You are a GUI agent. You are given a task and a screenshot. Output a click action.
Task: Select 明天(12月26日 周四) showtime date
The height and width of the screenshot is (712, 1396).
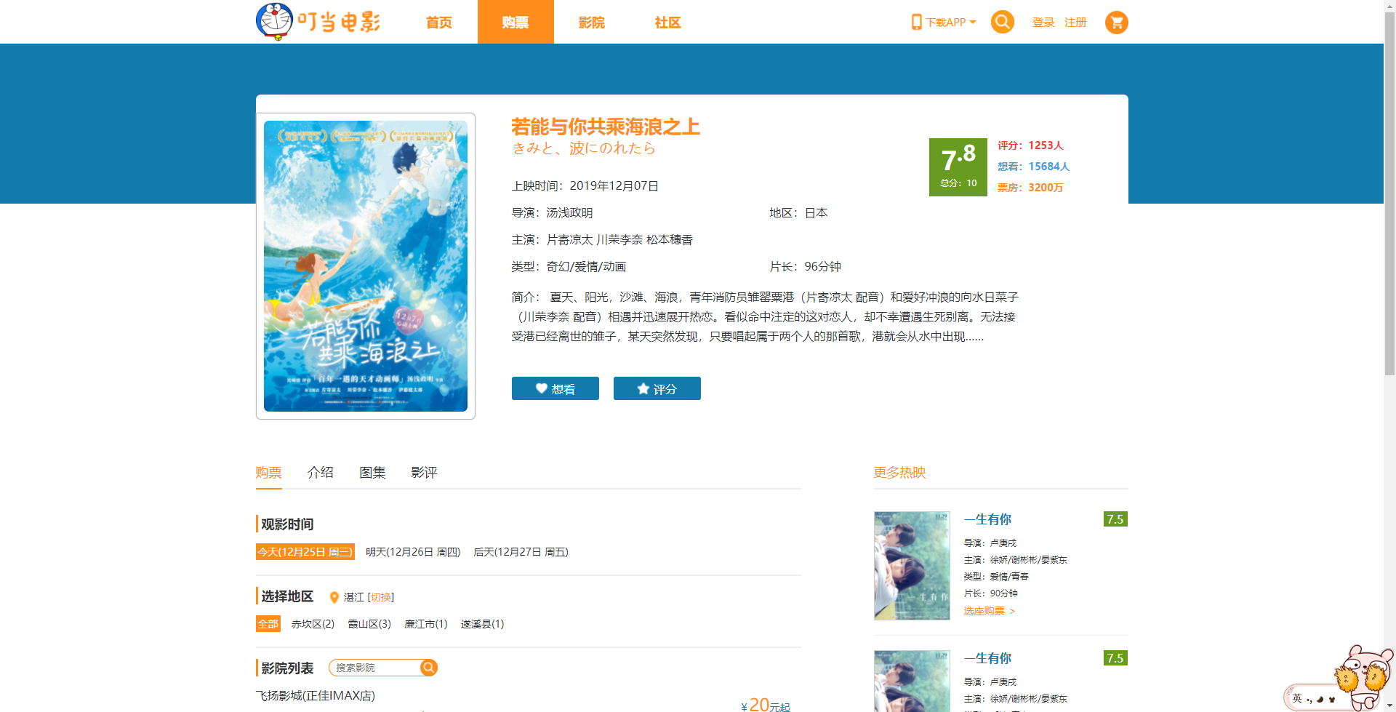413,552
